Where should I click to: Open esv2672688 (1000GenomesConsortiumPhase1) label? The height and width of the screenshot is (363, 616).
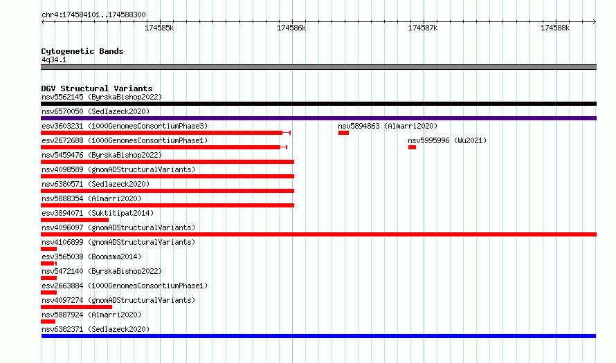(x=125, y=140)
